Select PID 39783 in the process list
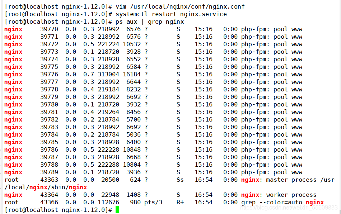 49,127
